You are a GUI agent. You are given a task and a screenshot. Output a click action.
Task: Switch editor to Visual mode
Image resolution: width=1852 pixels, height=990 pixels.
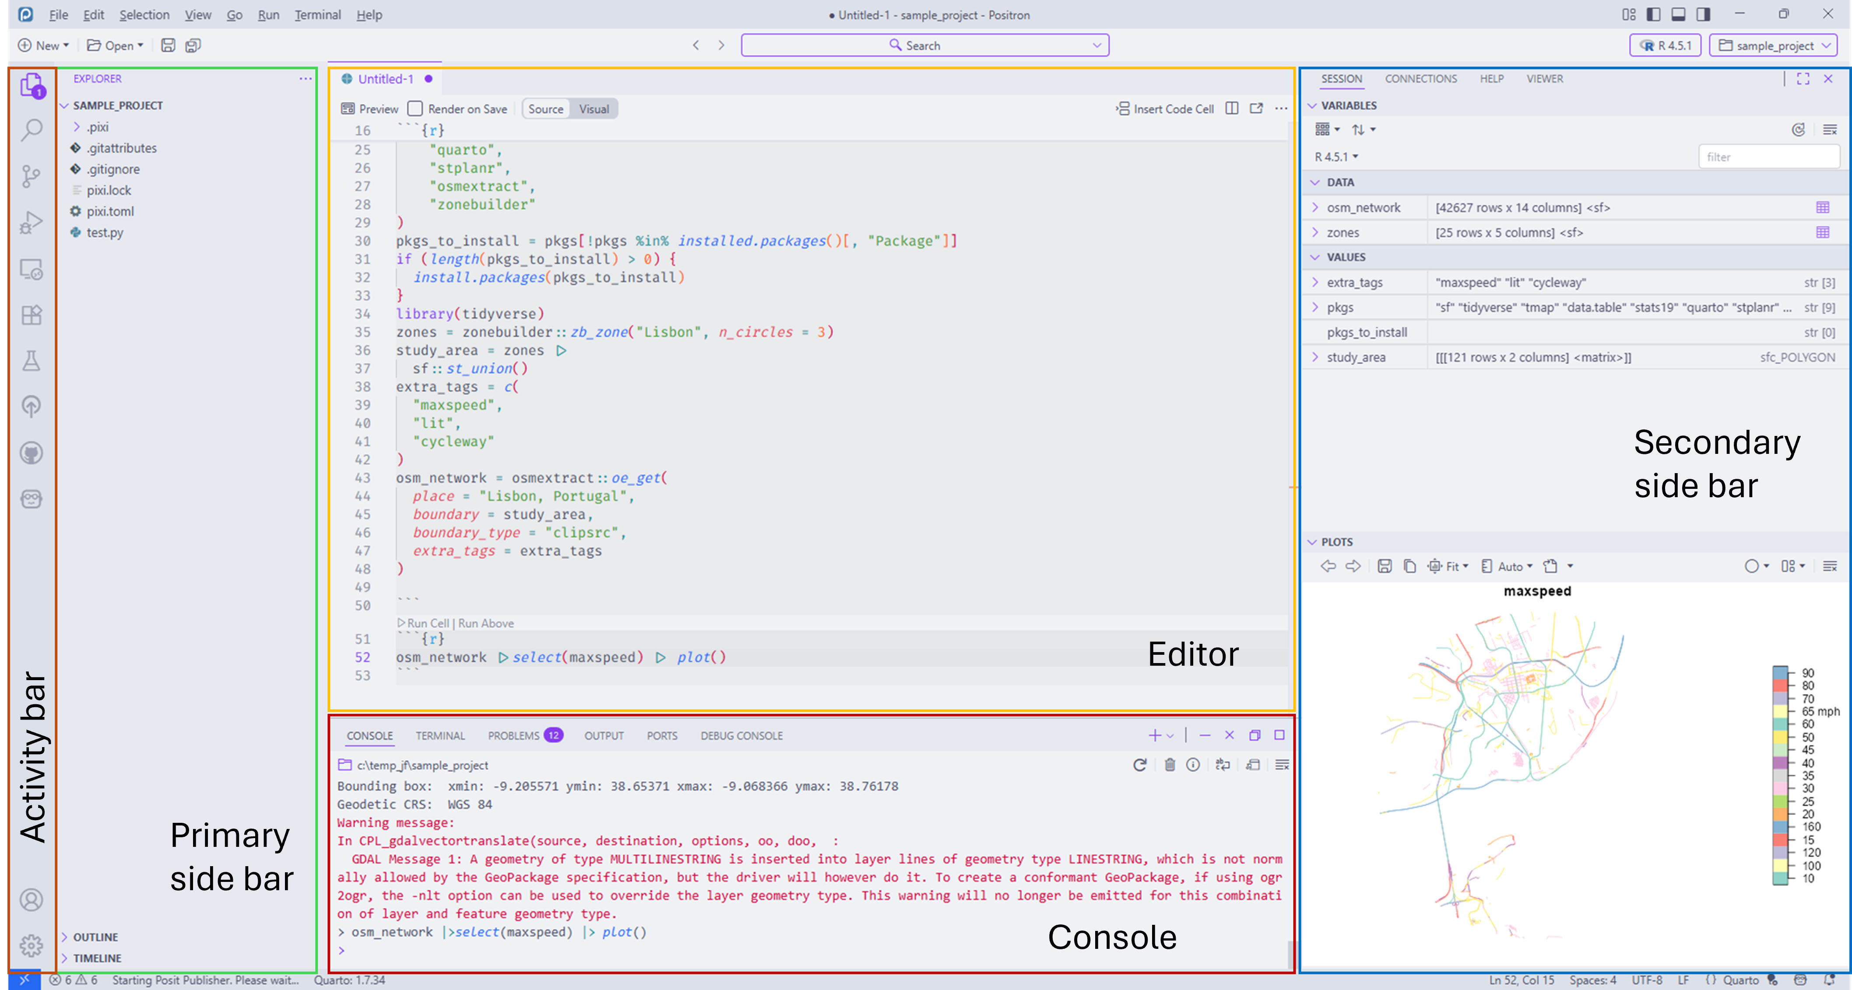[594, 109]
